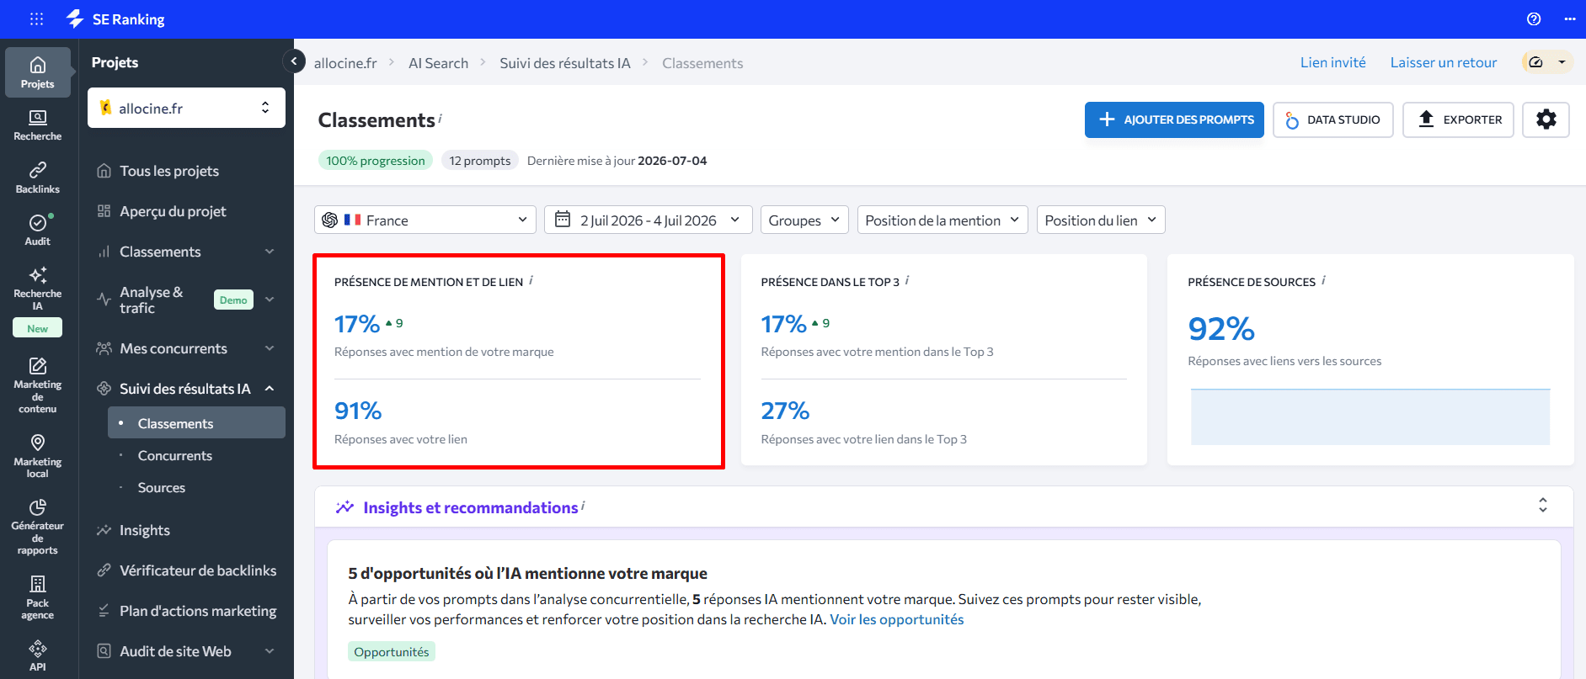
Task: Open the France search engine dropdown
Action: (x=425, y=220)
